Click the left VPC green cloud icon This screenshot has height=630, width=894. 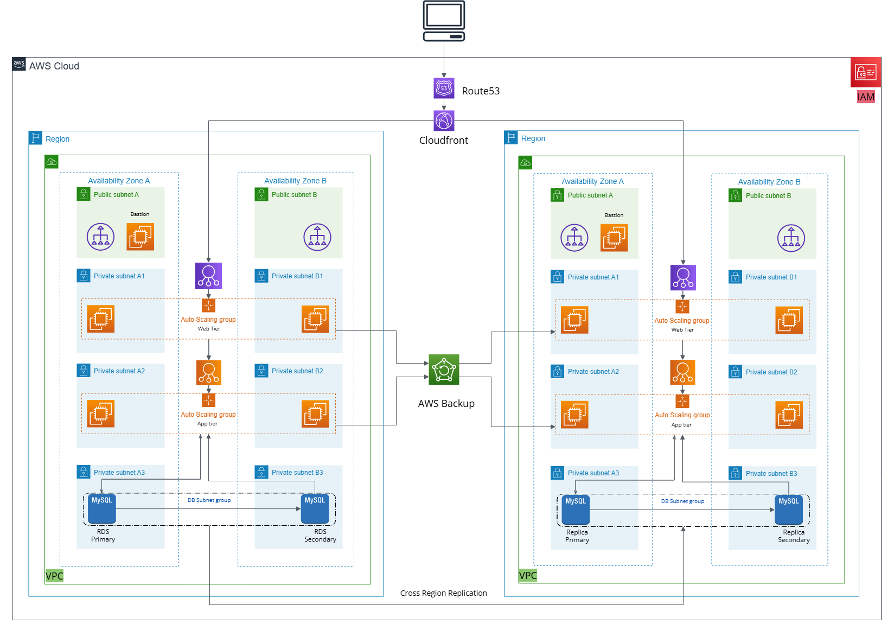(x=52, y=162)
